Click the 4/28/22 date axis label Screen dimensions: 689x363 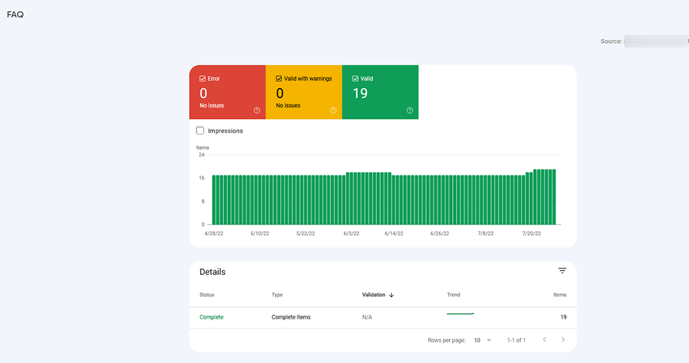pos(213,233)
